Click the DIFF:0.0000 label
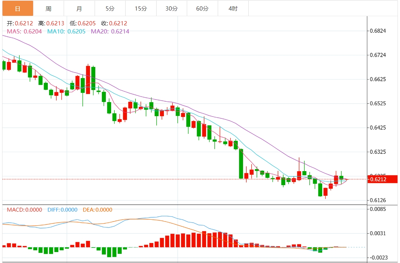This screenshot has width=400, height=263. tap(63, 209)
